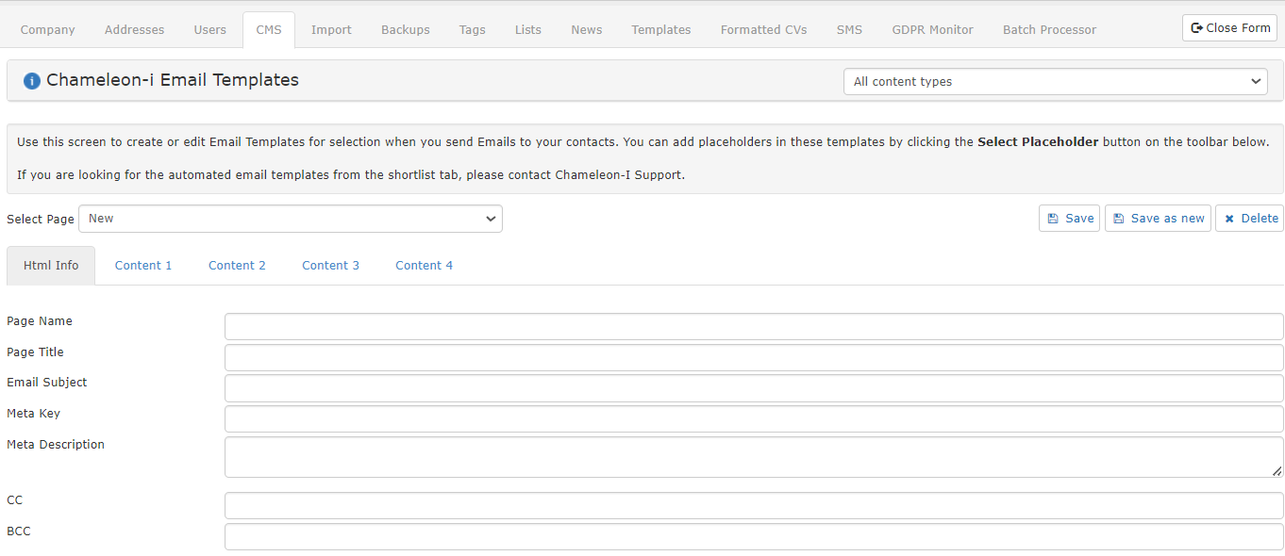Open the Content 4 tab

(424, 266)
